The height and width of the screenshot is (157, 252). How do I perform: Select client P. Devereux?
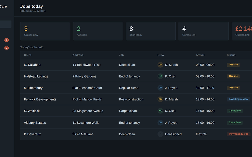click(x=32, y=134)
